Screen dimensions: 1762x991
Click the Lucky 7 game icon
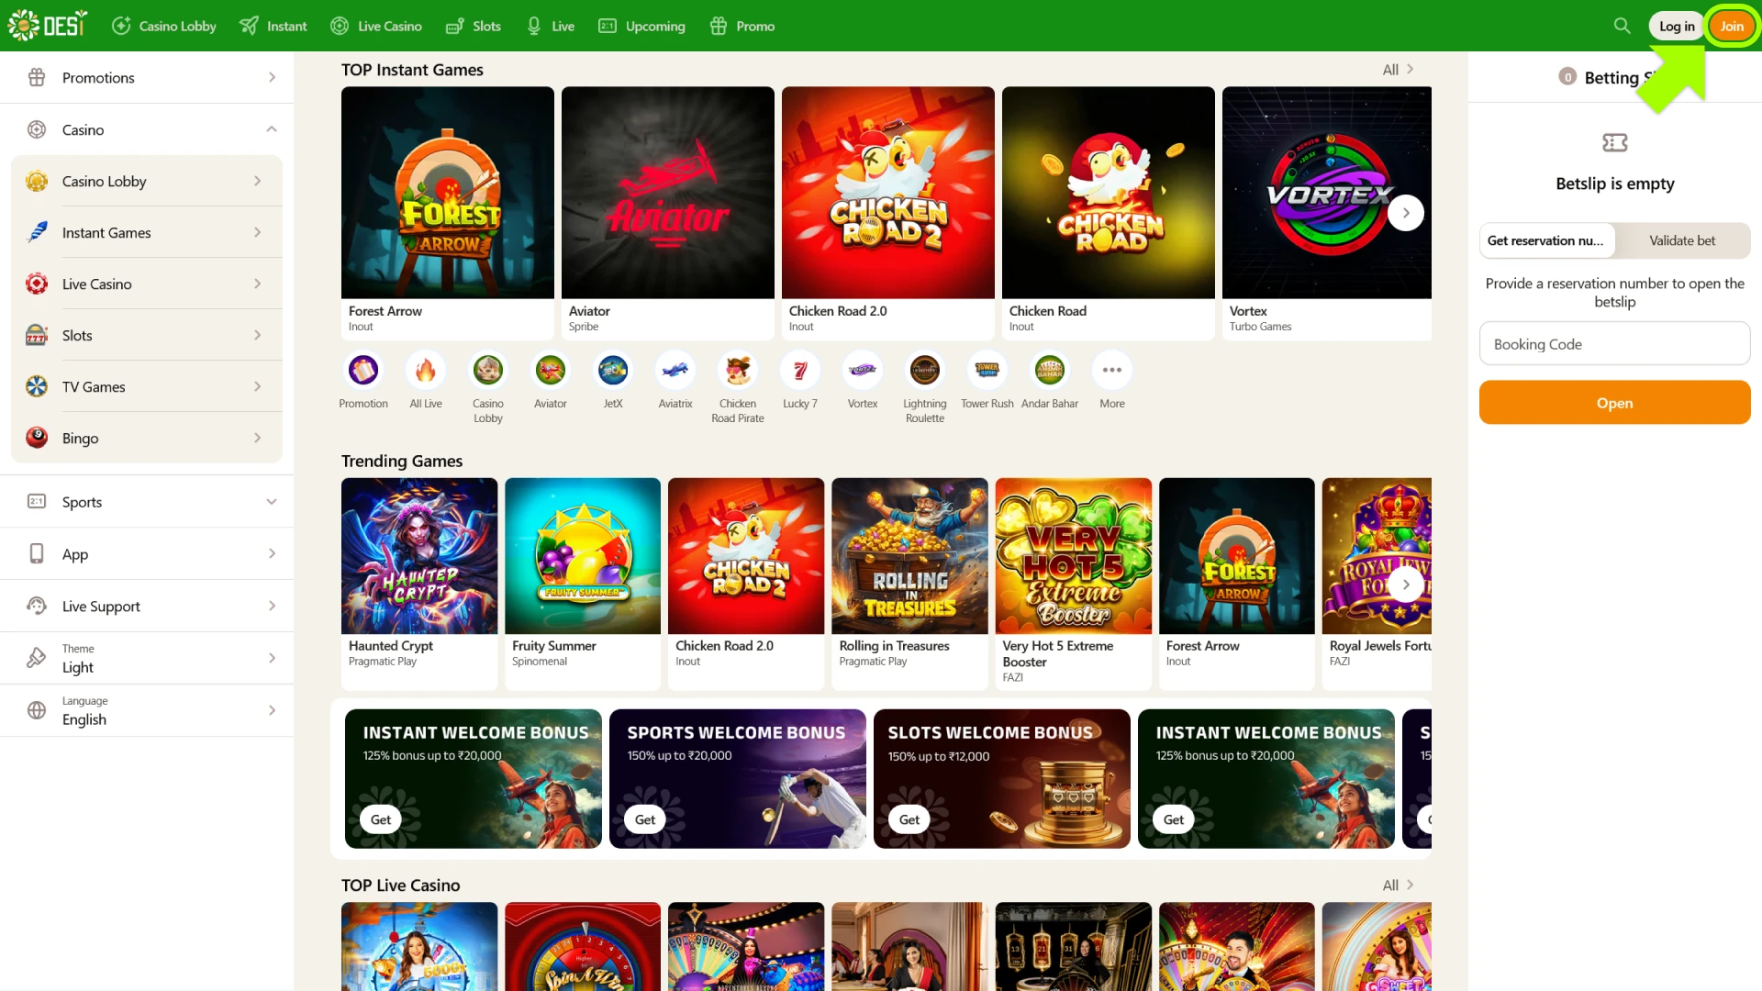(x=799, y=371)
